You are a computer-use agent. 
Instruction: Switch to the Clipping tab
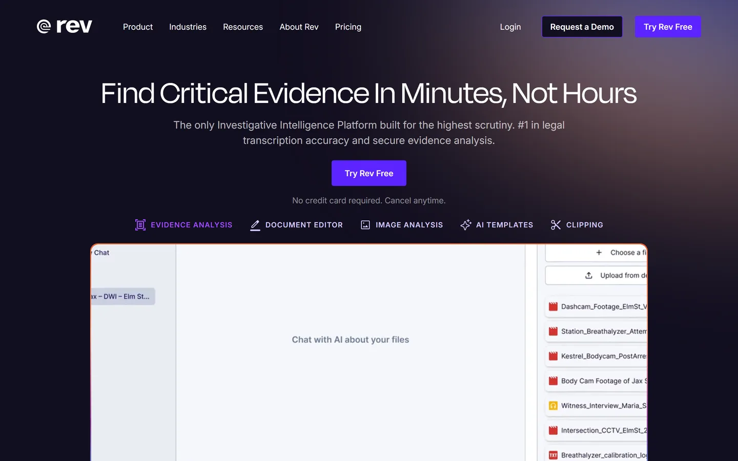click(x=584, y=225)
